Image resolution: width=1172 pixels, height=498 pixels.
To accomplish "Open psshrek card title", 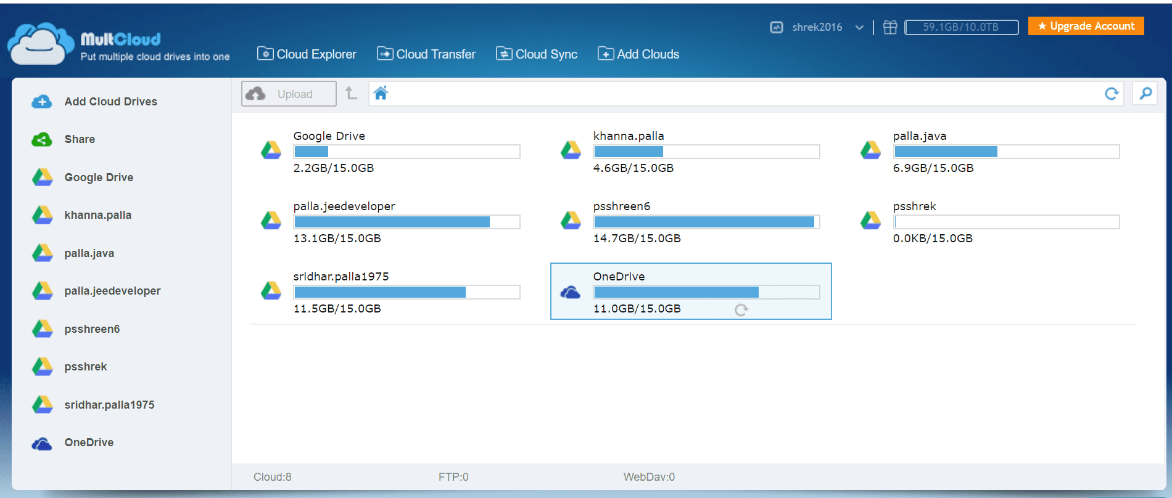I will (914, 206).
